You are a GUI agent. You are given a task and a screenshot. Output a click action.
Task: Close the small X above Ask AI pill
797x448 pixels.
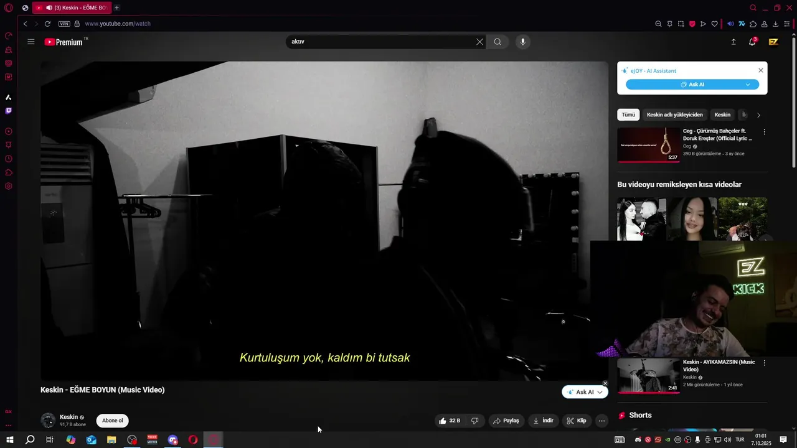coord(605,383)
